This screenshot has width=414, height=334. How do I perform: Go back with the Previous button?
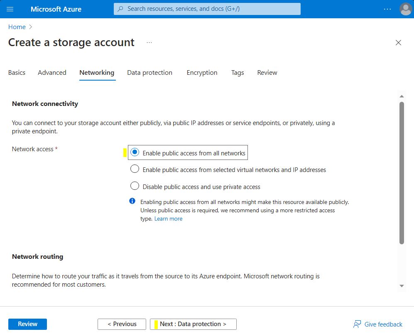point(122,324)
